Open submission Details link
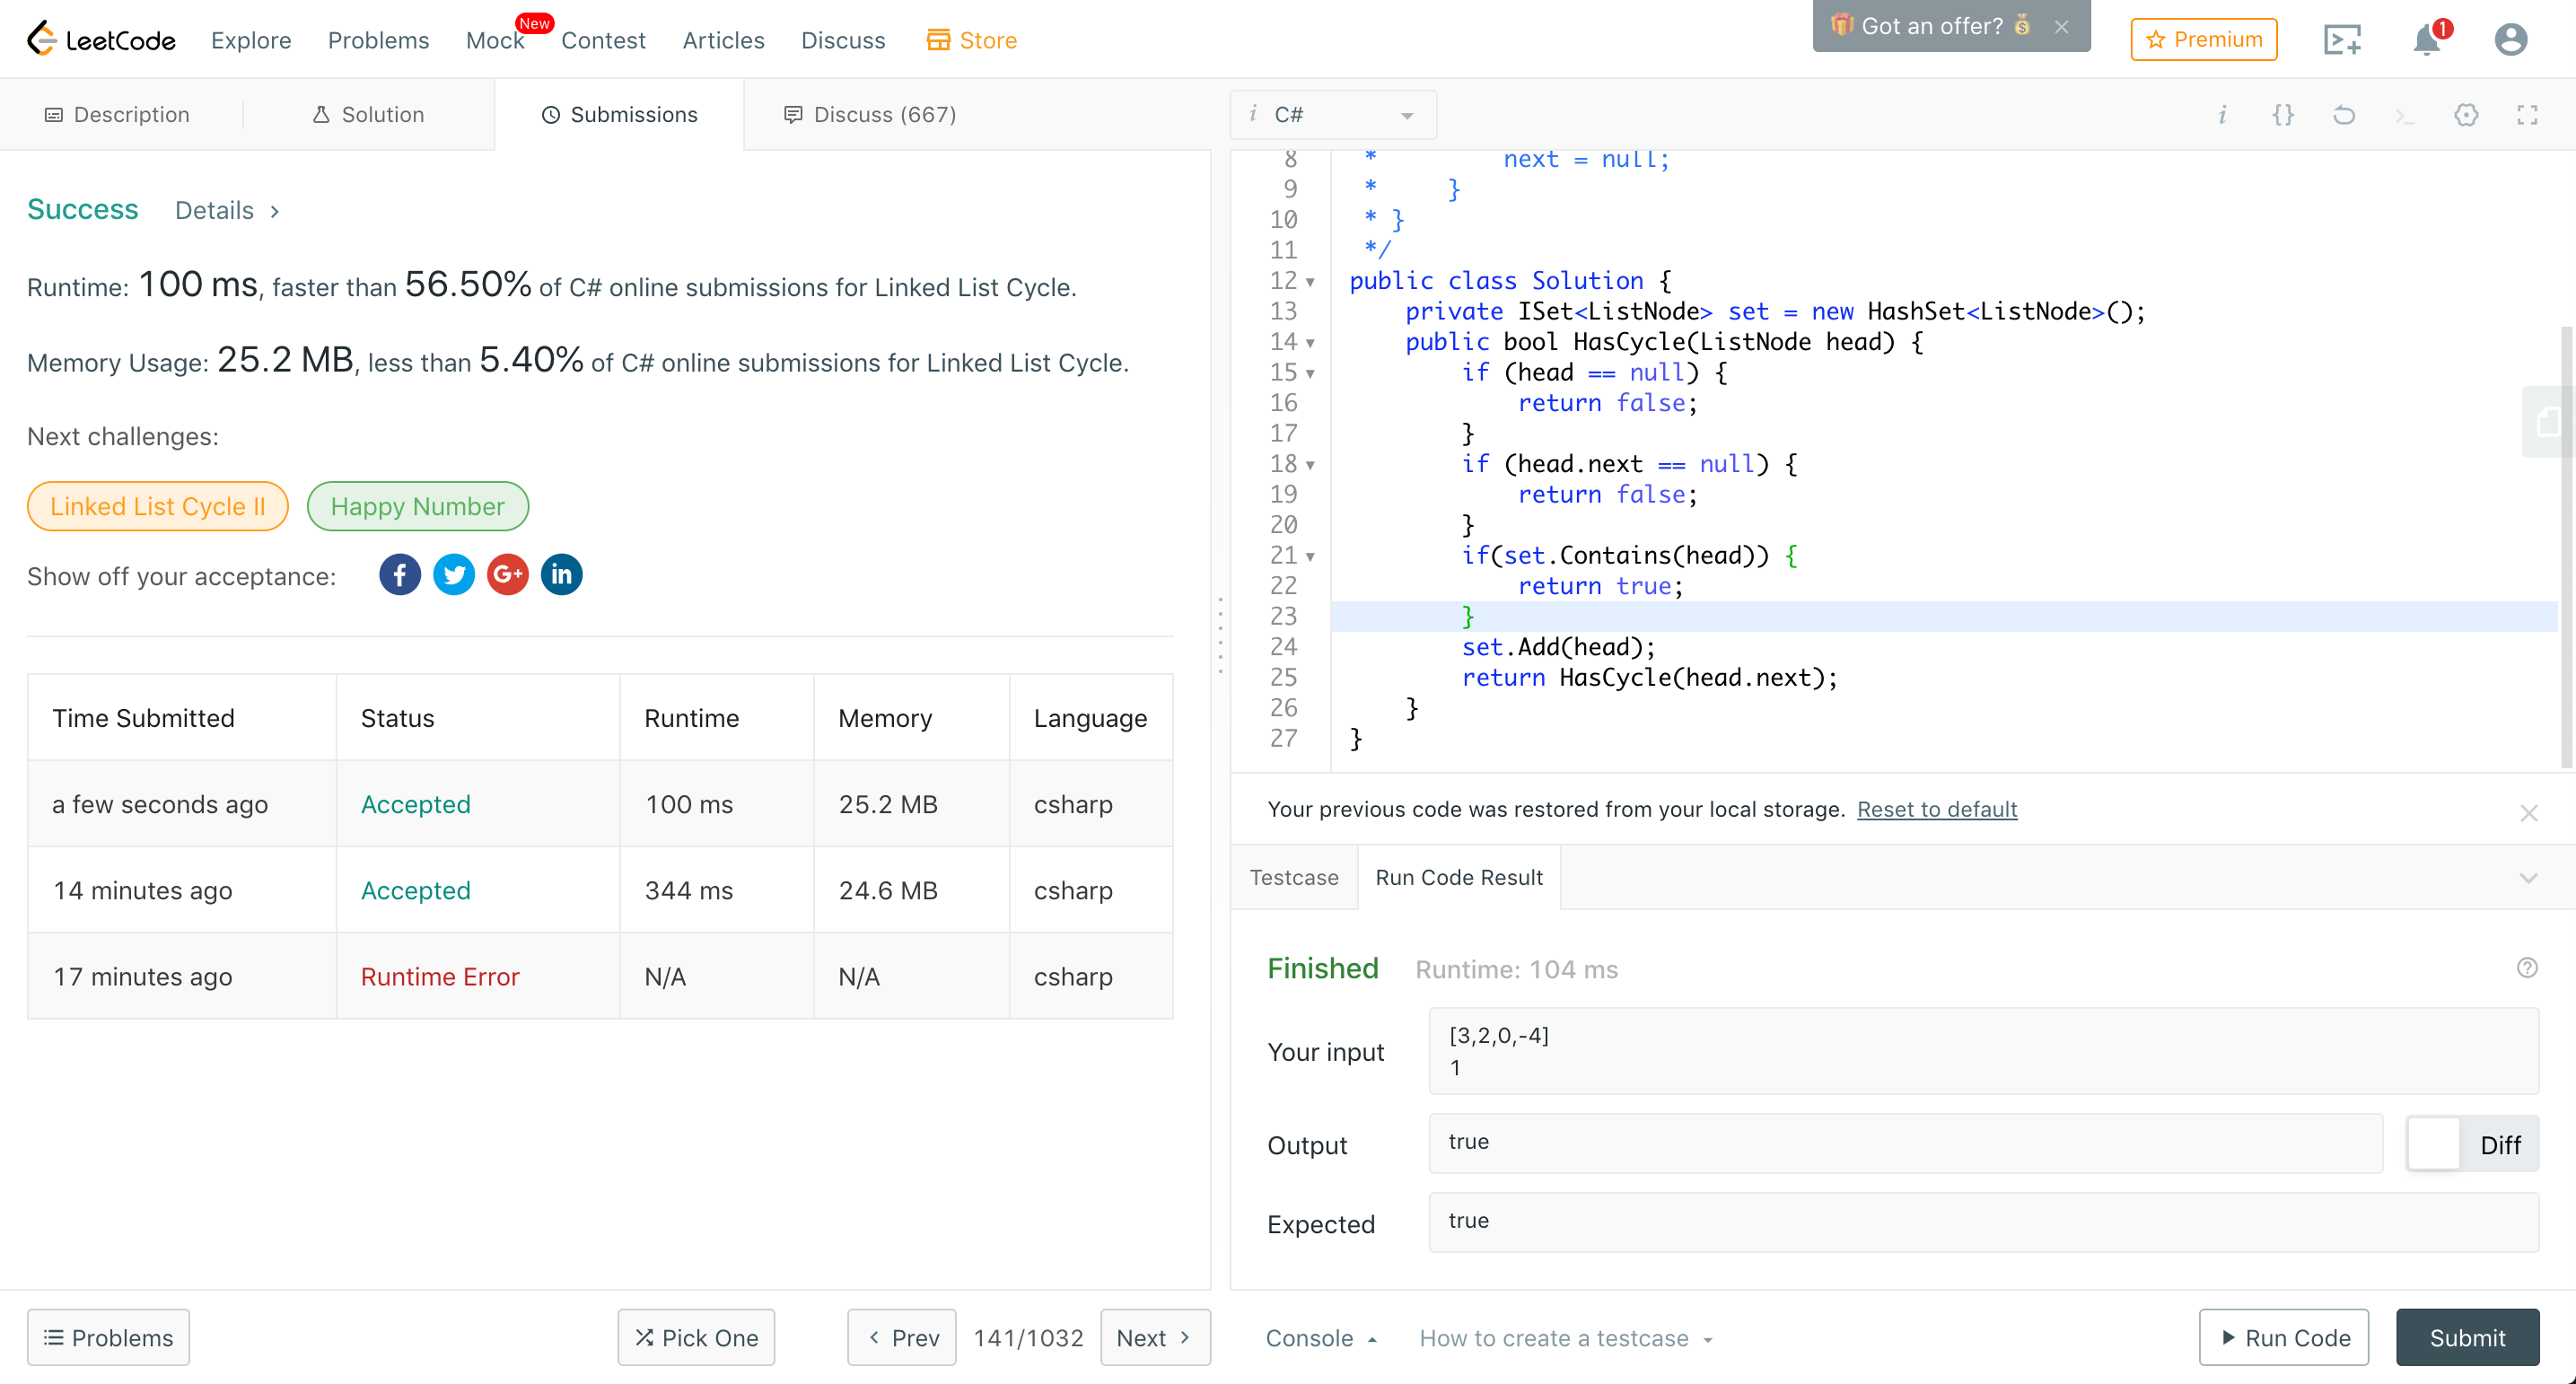This screenshot has height=1384, width=2576. [x=226, y=210]
